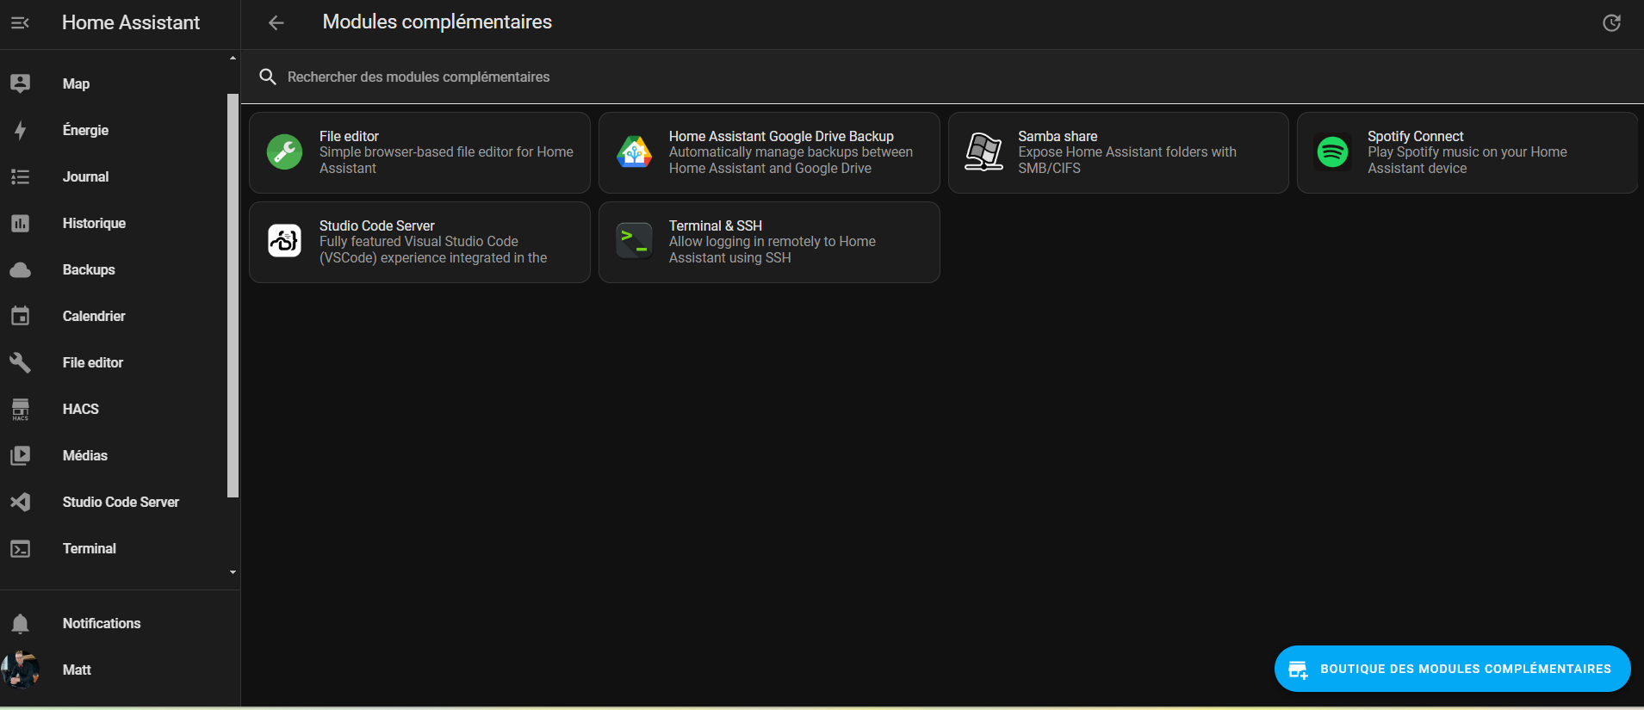Click 'Play Spotify music on your Home' text

point(1467,160)
